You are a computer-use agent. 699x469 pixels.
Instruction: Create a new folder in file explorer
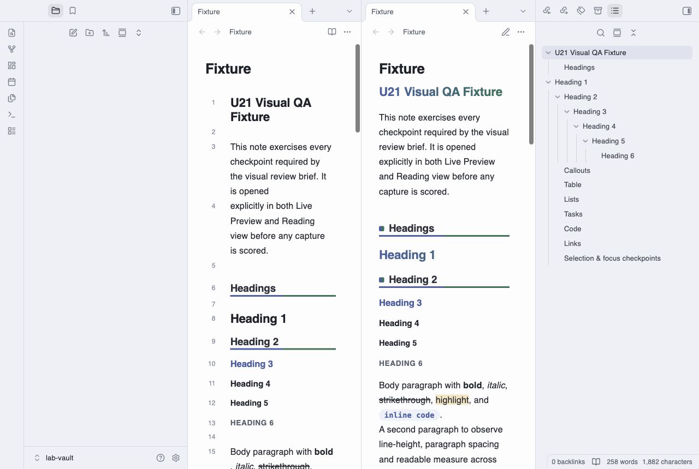pos(90,33)
